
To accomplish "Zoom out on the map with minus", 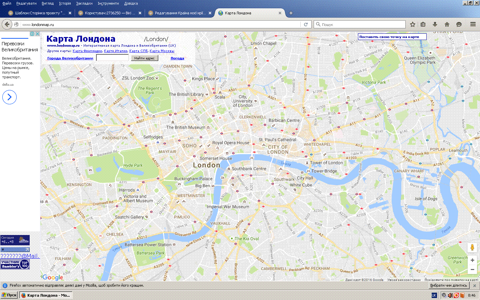I will pos(472,269).
